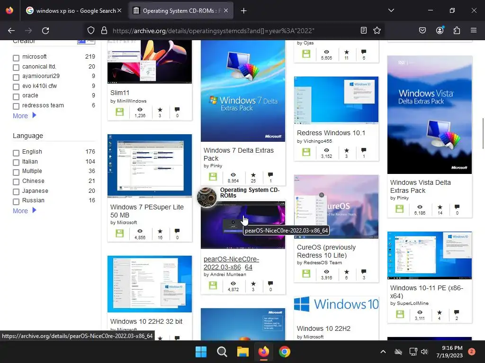Image resolution: width=485 pixels, height=363 pixels.
Task: Open pearOS-NiceC0re-2022.03-x86_64 title link
Action: 231,263
